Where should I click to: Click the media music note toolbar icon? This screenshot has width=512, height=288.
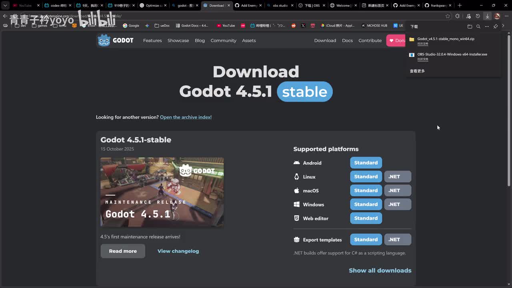tap(468, 16)
